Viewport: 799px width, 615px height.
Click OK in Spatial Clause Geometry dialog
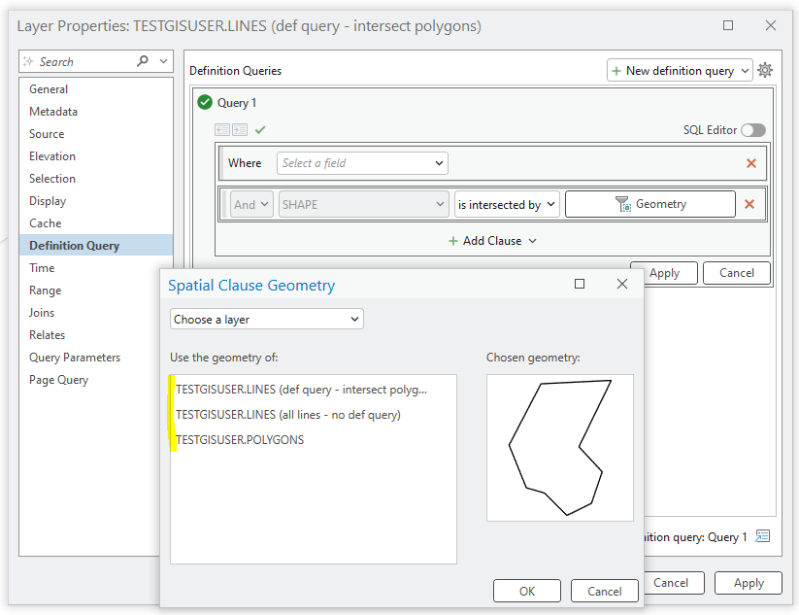click(x=526, y=590)
